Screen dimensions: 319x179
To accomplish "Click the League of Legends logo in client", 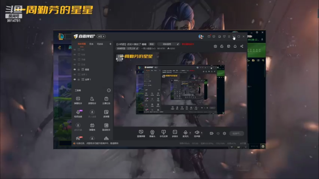I will (x=61, y=37).
